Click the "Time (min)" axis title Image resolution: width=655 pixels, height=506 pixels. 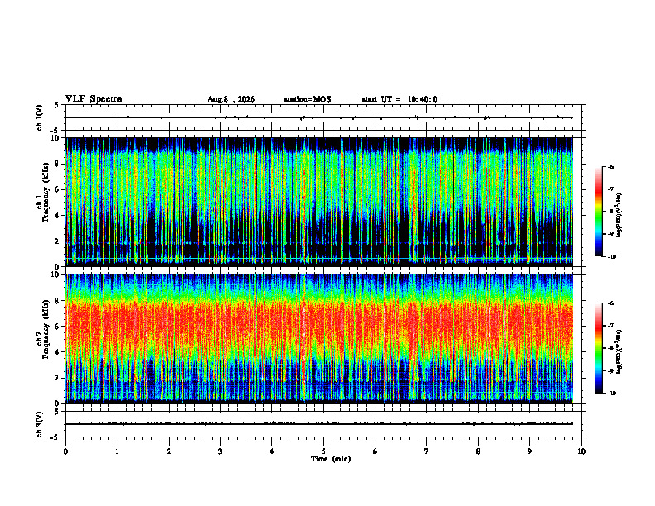[x=331, y=459]
